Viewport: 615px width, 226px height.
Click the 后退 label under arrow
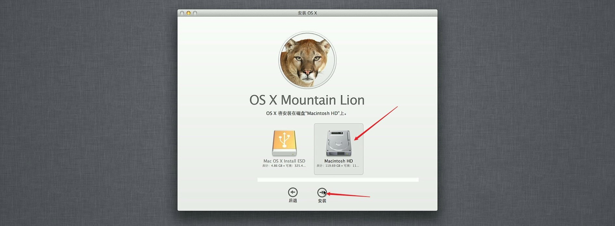pyautogui.click(x=293, y=201)
